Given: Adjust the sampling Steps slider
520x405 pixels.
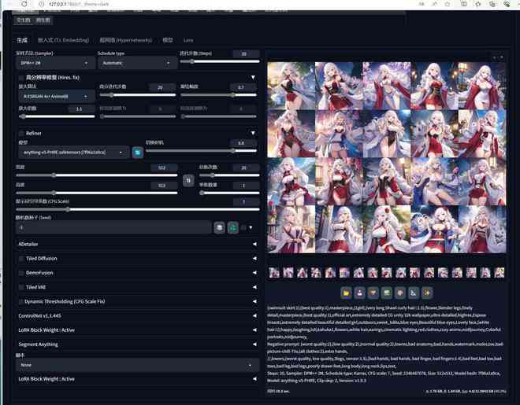Looking at the screenshot, I should (x=220, y=61).
